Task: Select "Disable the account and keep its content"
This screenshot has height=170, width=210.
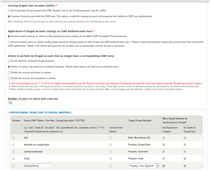Action: pos(9,73)
